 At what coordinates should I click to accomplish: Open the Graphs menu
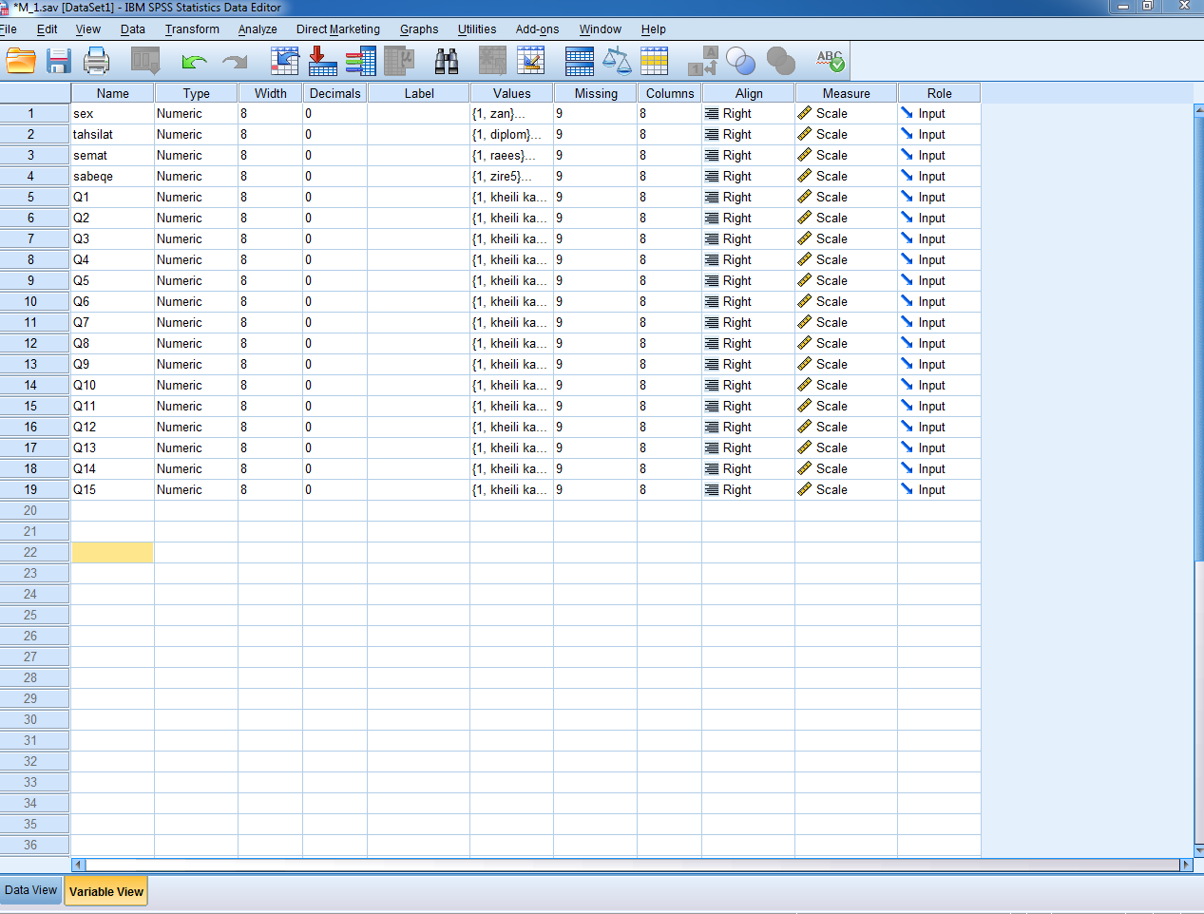(419, 29)
